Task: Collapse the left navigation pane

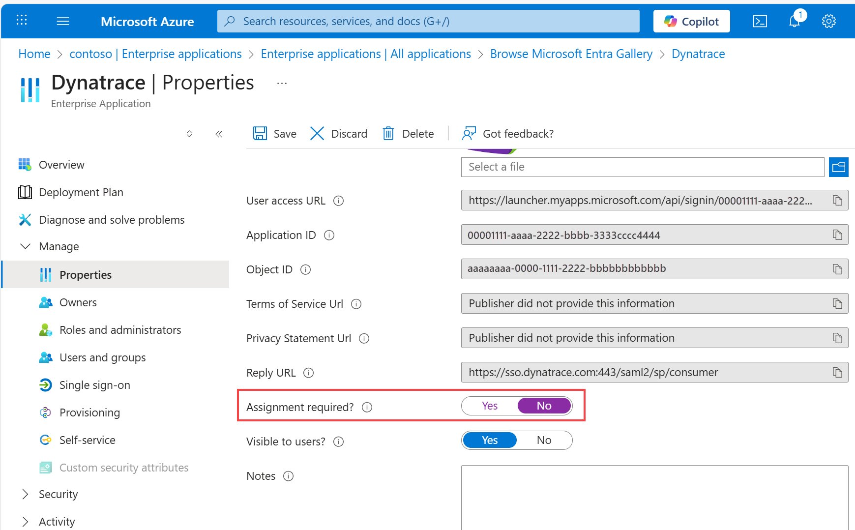Action: pyautogui.click(x=219, y=134)
